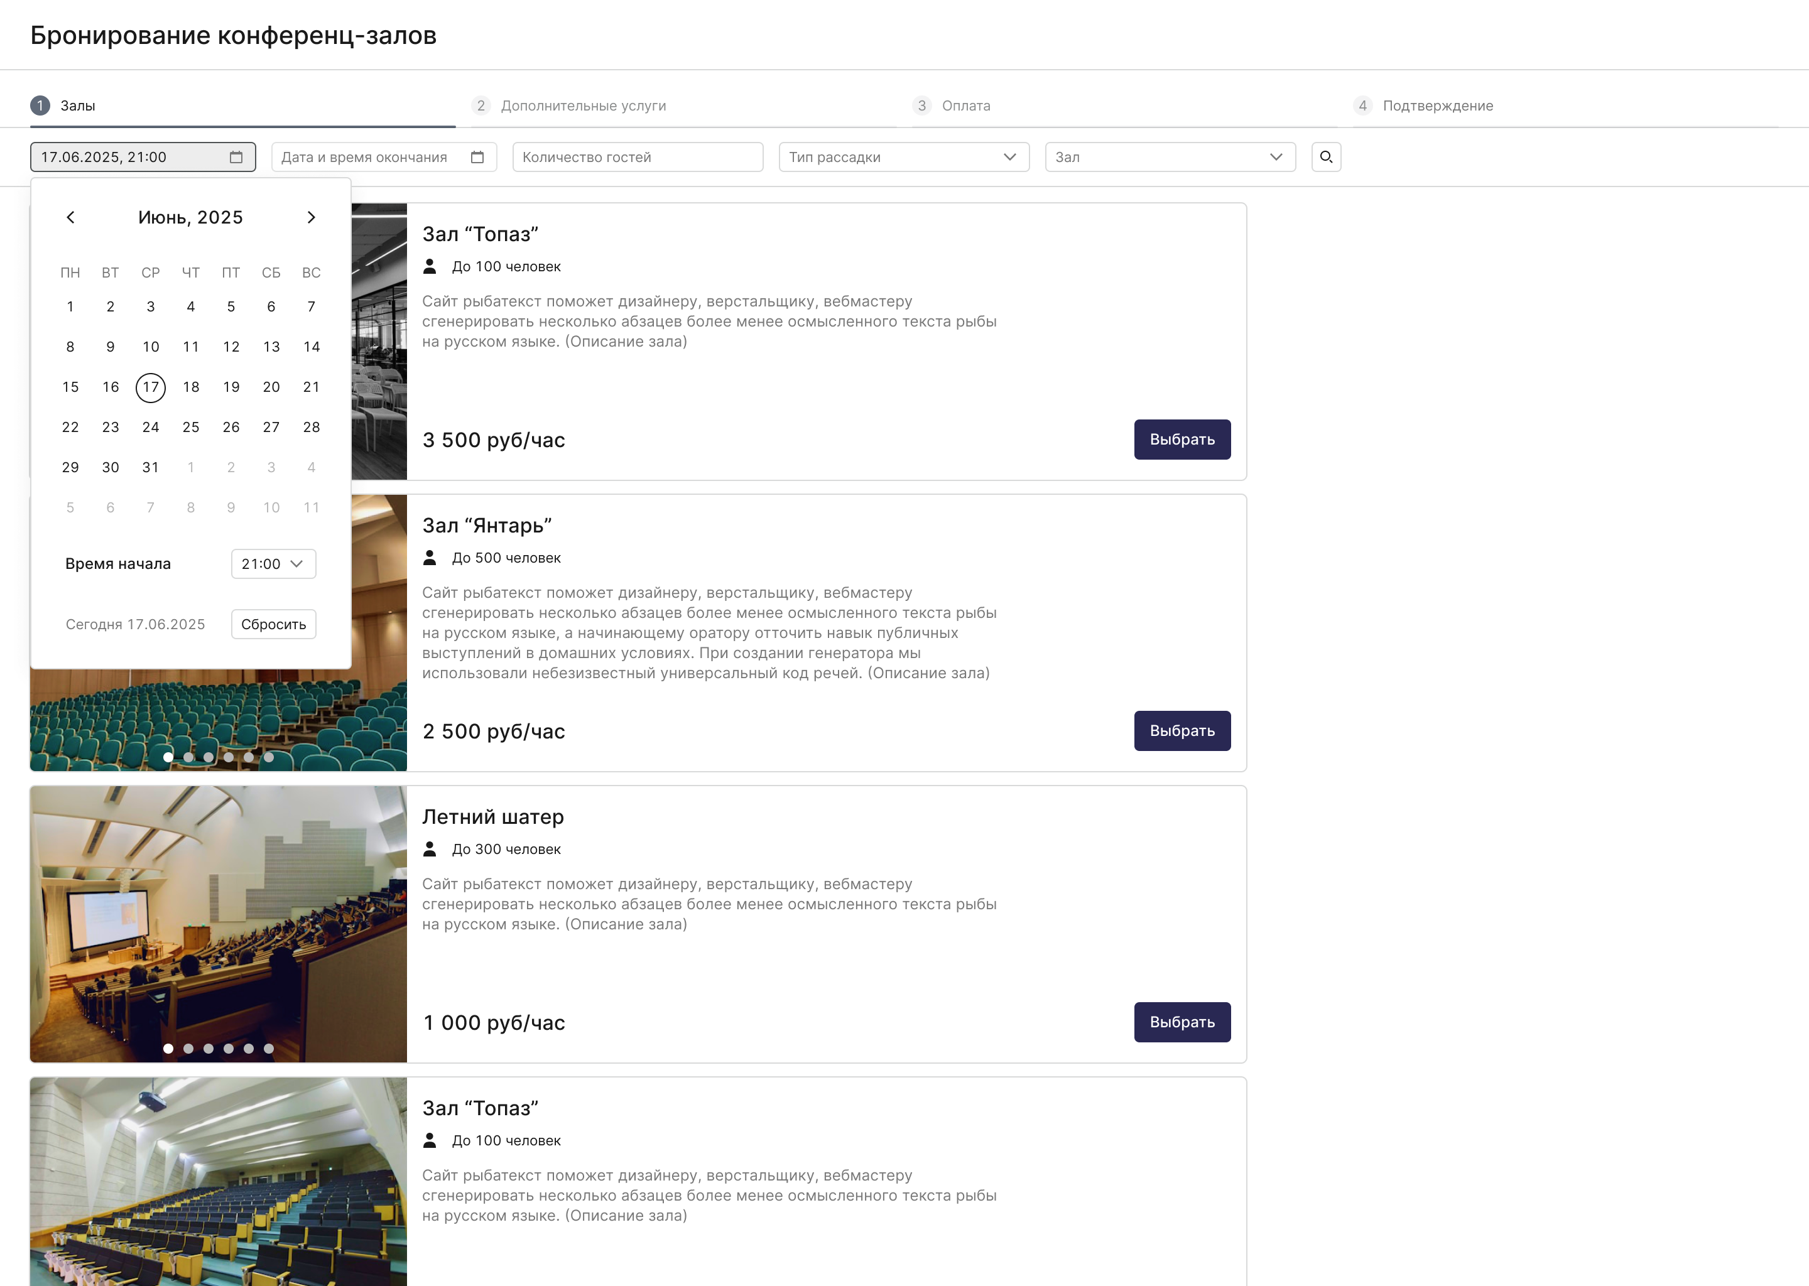Choose Зал "Янтарь" with Выбрать button
This screenshot has width=1809, height=1286.
(1182, 731)
